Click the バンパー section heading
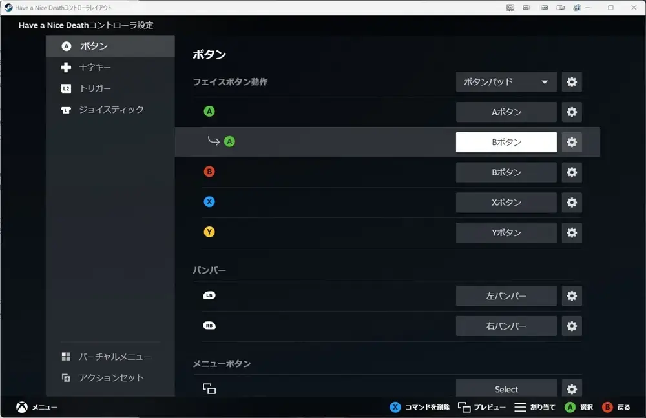 point(209,270)
